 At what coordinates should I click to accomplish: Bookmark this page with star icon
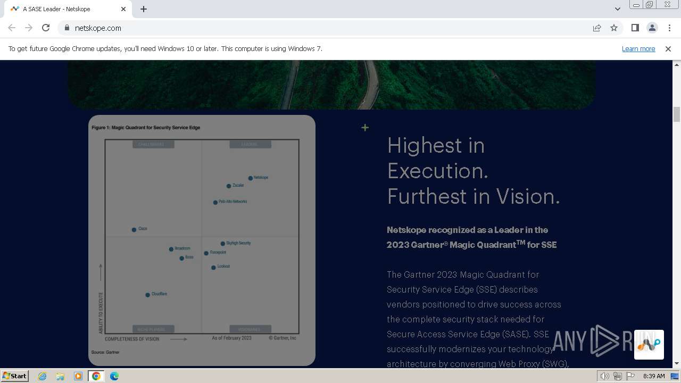click(x=614, y=28)
